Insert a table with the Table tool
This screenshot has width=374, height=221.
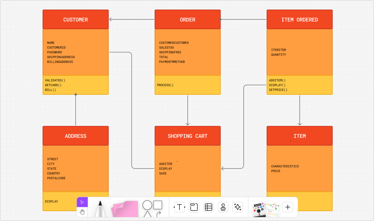208,207
